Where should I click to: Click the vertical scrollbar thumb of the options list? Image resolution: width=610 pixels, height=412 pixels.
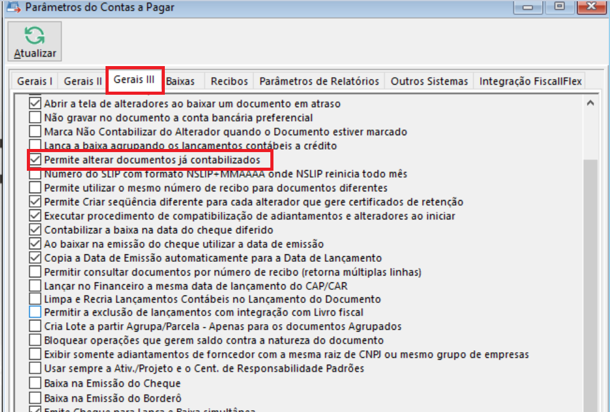590,285
